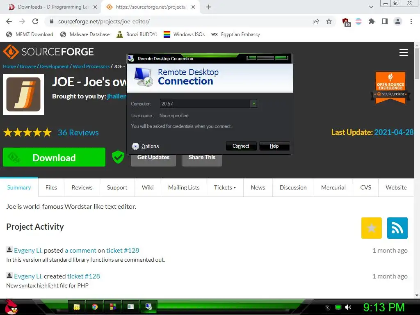Select the Support tab

click(117, 187)
